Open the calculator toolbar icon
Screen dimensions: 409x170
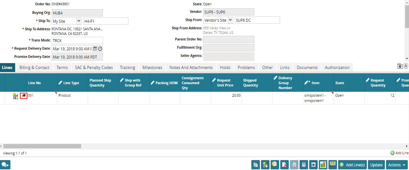click(x=304, y=165)
